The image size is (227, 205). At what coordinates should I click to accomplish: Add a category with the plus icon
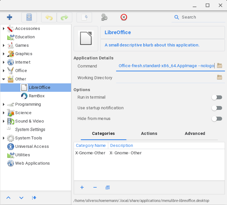pyautogui.click(x=82, y=188)
